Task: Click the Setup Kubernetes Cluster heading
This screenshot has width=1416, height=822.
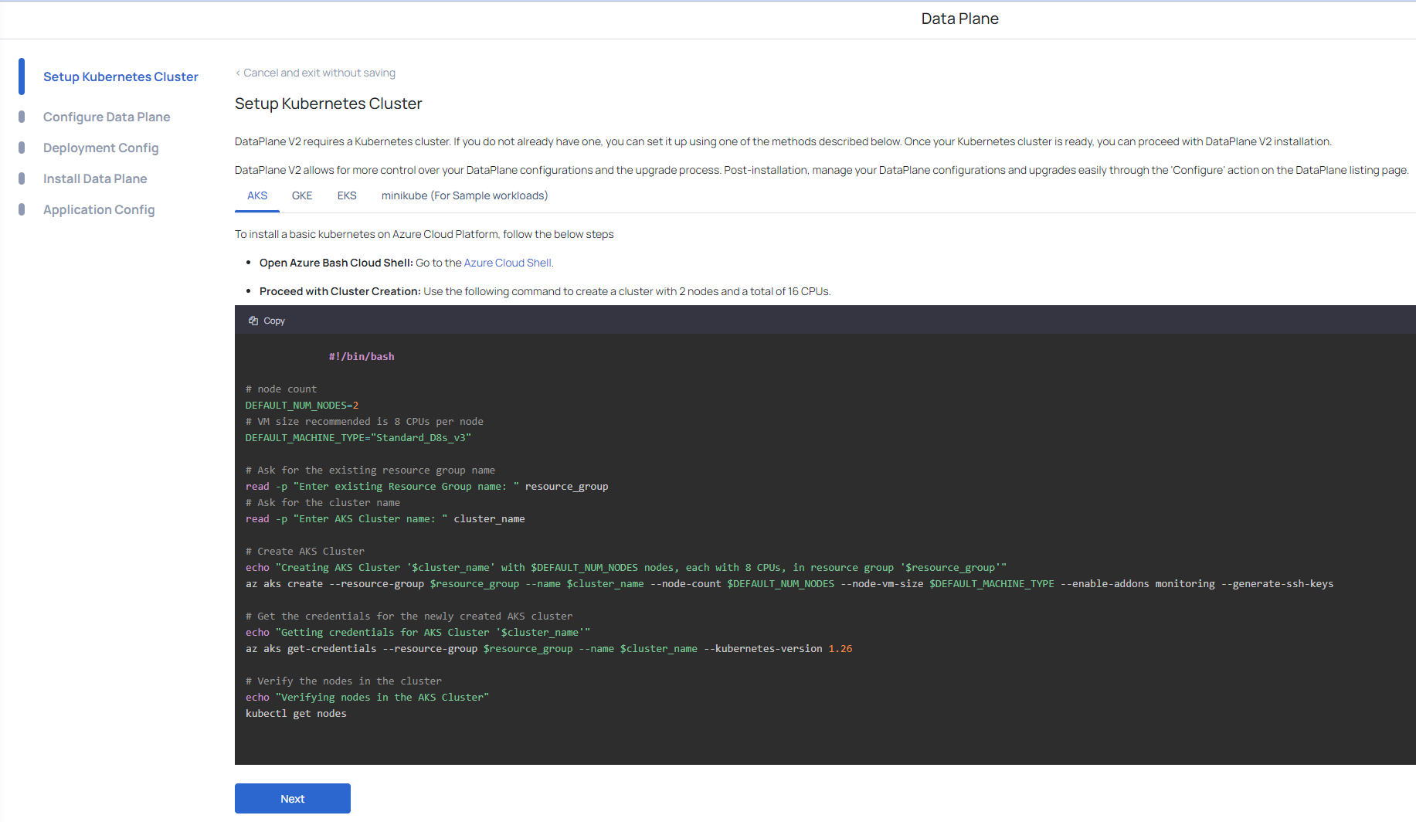Action: pos(328,104)
